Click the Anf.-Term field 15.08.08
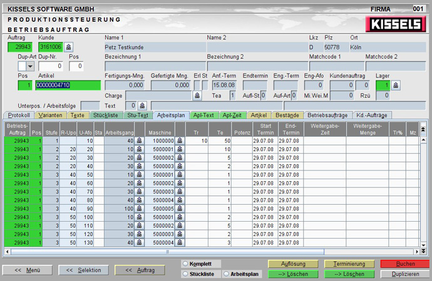 coord(224,85)
